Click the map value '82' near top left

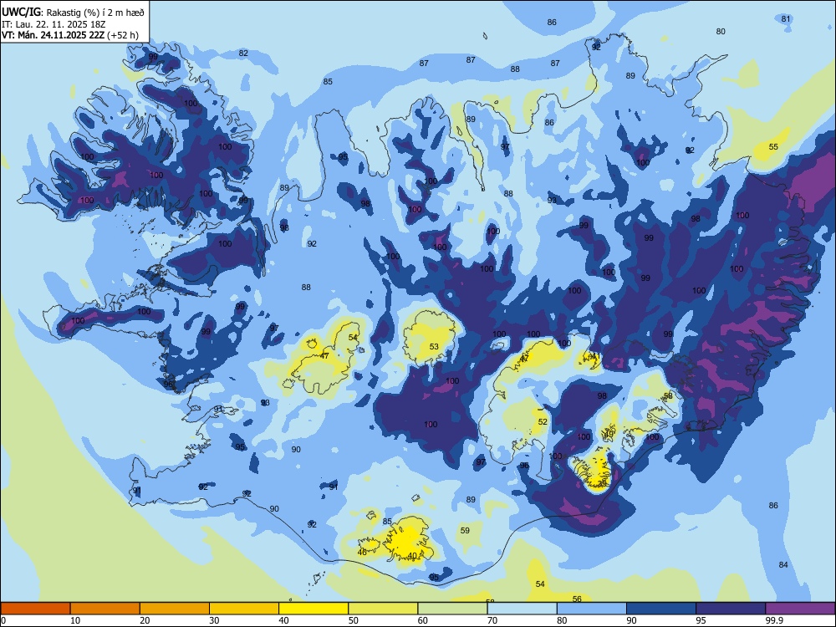coord(243,54)
